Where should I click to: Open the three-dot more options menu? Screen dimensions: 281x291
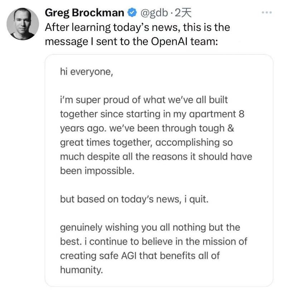click(267, 13)
